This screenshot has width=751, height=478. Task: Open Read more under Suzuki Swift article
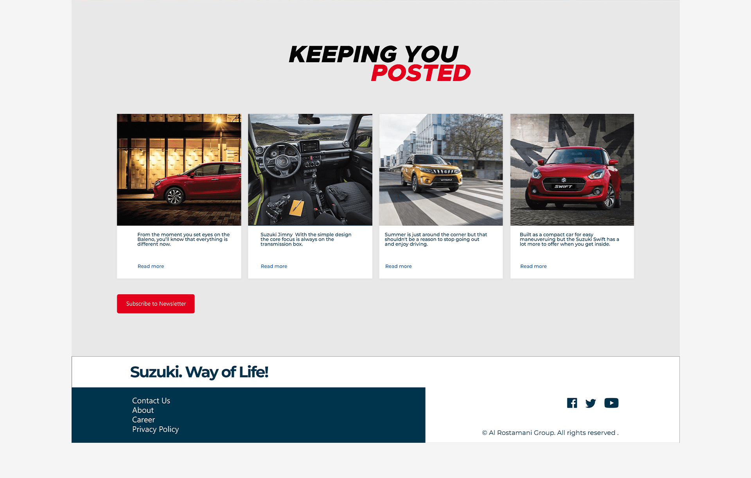pos(533,266)
